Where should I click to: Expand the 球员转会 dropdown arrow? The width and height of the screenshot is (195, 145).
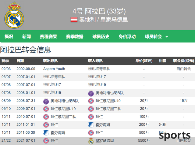pyautogui.click(x=167, y=37)
